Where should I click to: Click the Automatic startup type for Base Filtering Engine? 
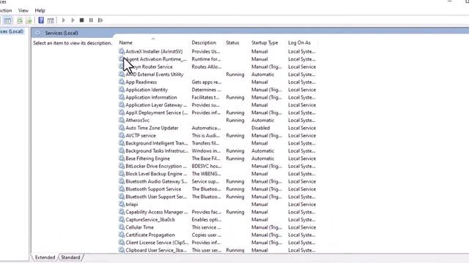[x=262, y=159]
